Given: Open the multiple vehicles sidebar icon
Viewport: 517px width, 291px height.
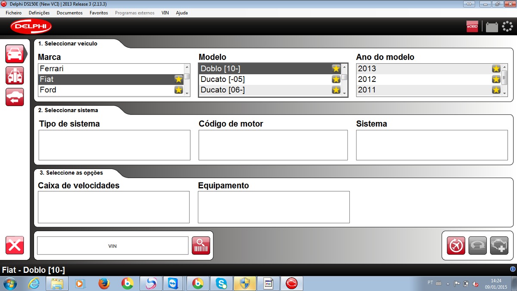Looking at the screenshot, I should [x=15, y=75].
